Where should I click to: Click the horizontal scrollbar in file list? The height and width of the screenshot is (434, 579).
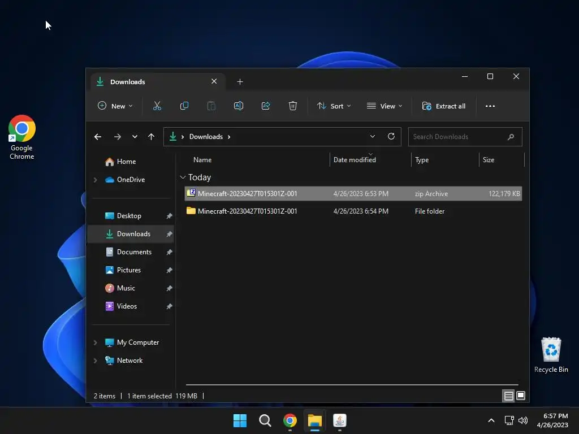(x=352, y=384)
